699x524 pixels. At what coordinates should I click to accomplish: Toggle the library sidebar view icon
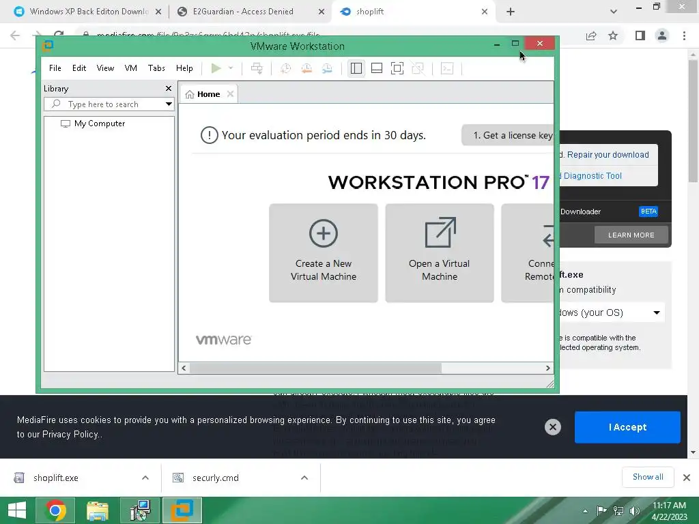point(356,68)
